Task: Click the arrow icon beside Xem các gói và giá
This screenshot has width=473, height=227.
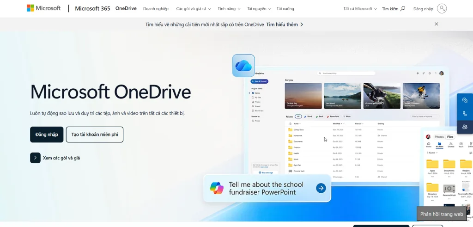Action: click(x=35, y=158)
